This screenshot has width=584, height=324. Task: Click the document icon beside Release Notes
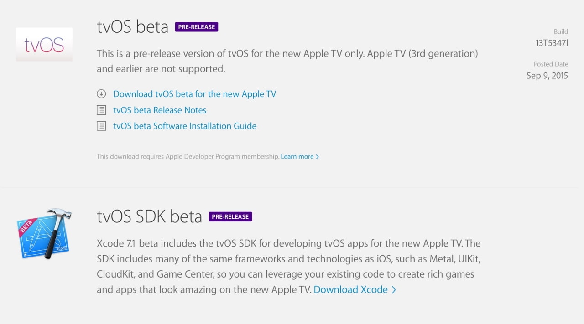click(x=101, y=110)
